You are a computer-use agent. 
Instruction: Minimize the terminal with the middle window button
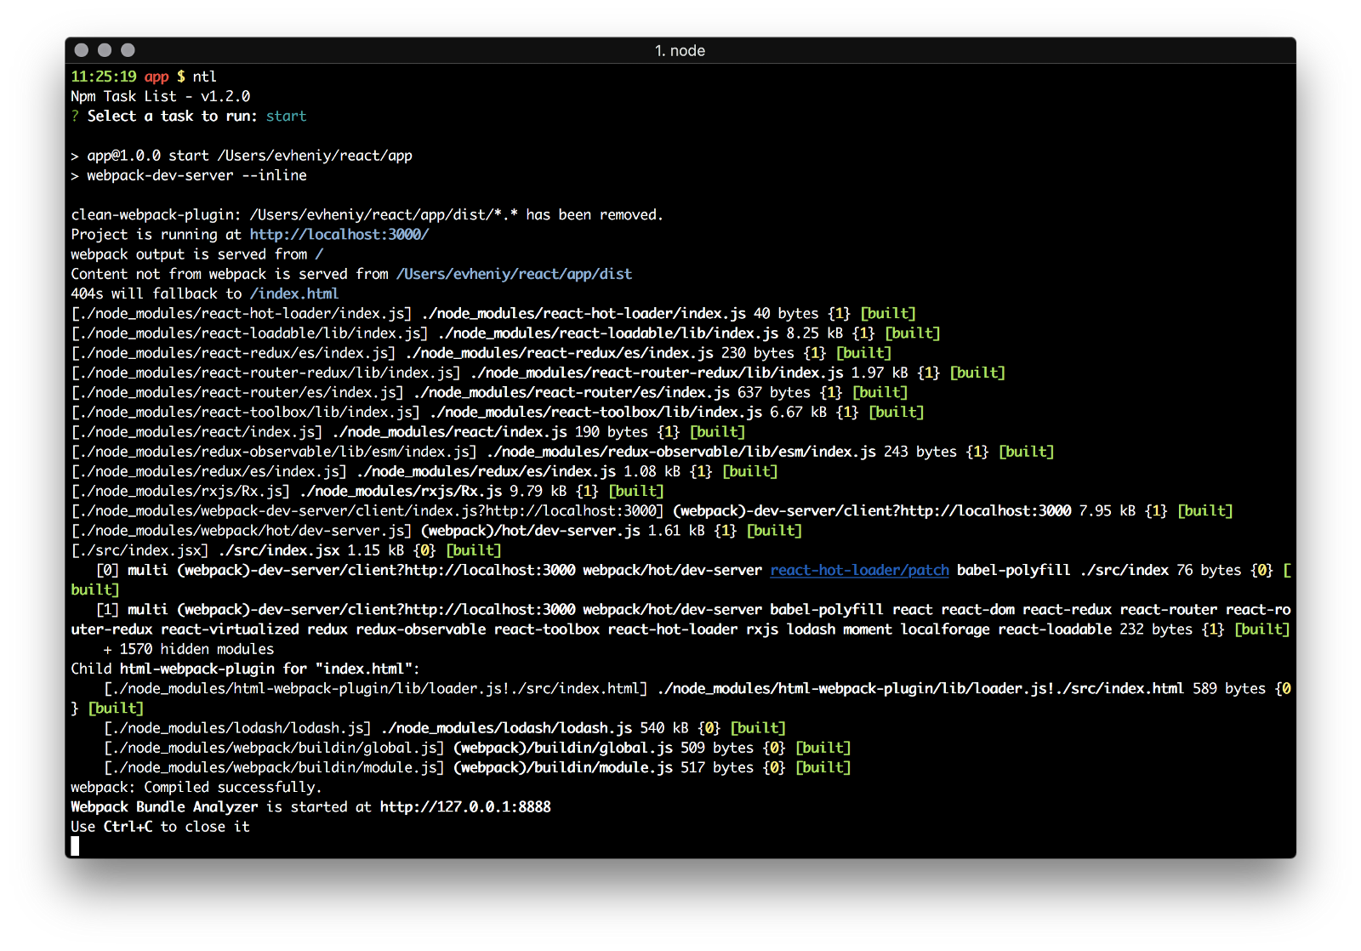pyautogui.click(x=105, y=50)
